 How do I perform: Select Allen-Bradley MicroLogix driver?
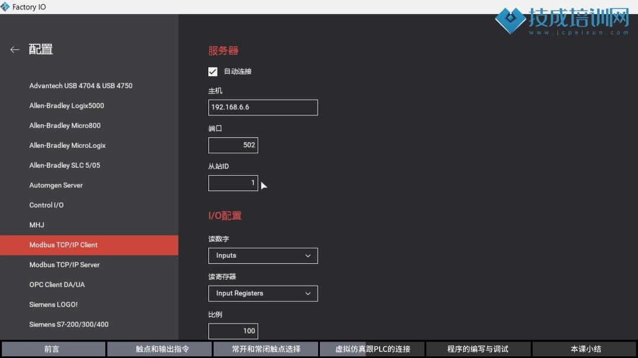[x=89, y=145]
